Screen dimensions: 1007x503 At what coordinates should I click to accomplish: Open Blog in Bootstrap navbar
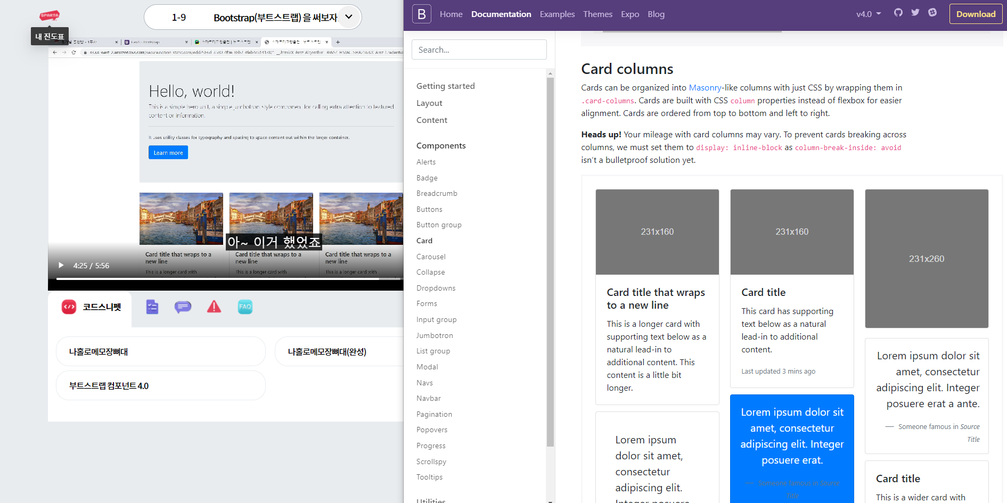click(x=656, y=14)
